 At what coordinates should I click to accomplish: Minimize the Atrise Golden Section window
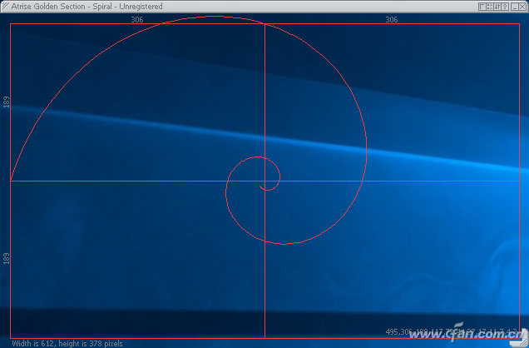point(513,6)
